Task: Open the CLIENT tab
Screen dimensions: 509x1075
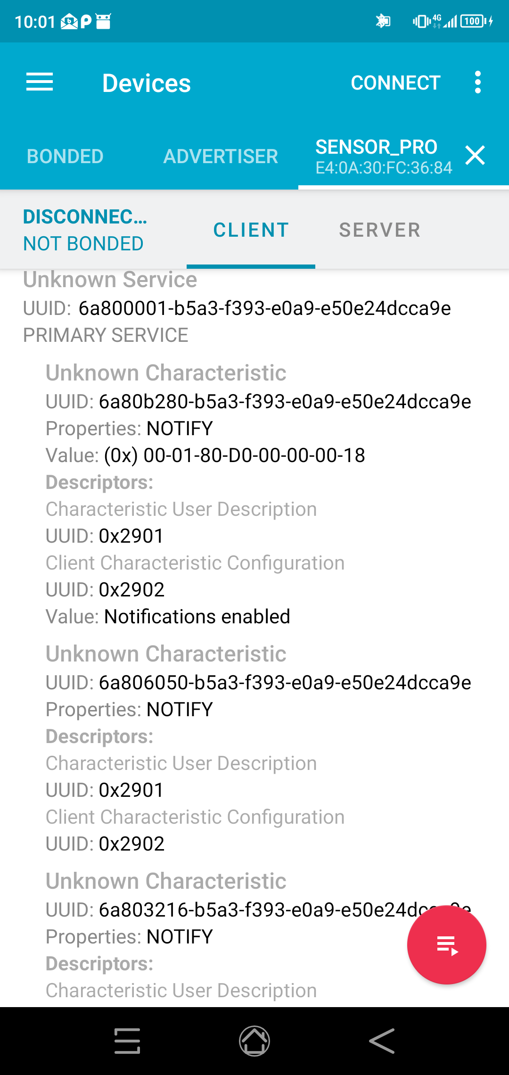Action: (x=251, y=230)
